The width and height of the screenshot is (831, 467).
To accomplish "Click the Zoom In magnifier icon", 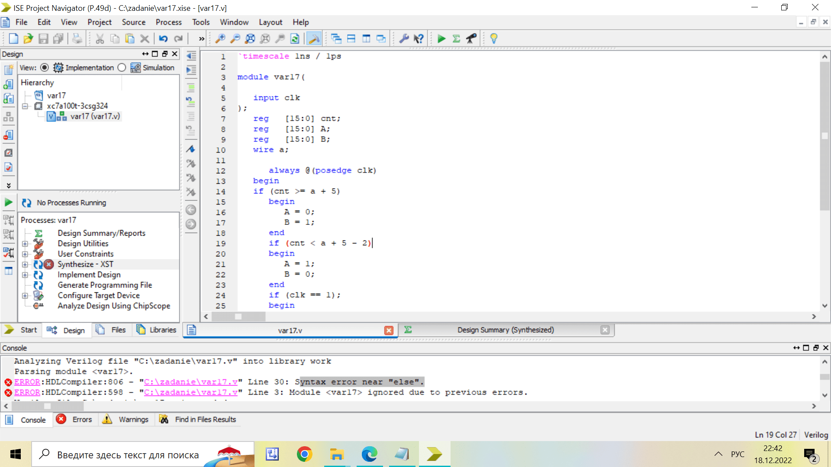I will pos(220,39).
